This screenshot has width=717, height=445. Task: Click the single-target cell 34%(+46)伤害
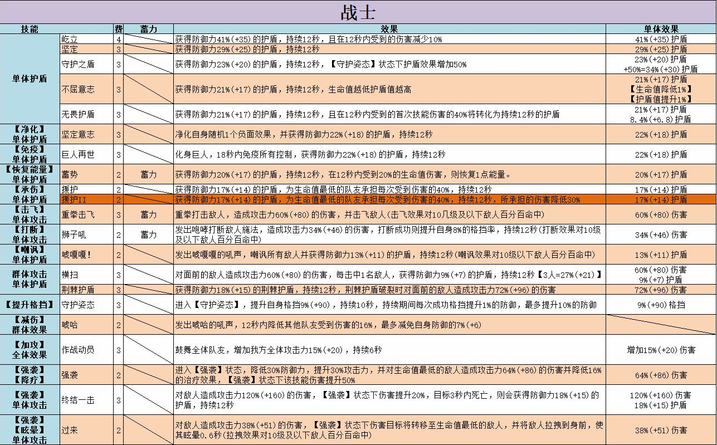(x=661, y=234)
